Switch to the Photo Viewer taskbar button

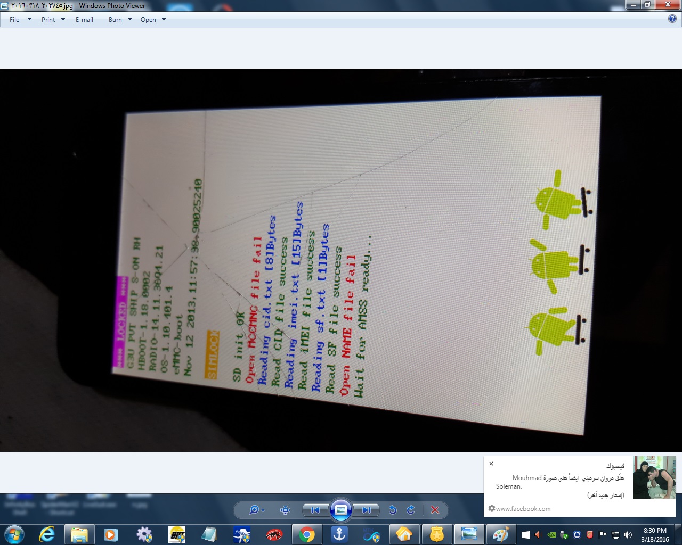pyautogui.click(x=469, y=534)
